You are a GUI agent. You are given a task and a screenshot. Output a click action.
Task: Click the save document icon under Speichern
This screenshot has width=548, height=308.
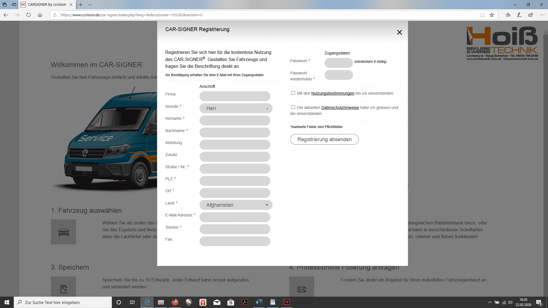pyautogui.click(x=63, y=287)
